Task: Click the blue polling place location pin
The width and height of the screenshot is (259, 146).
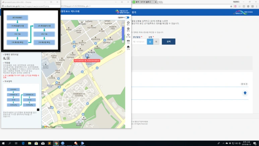Action: pos(87,56)
